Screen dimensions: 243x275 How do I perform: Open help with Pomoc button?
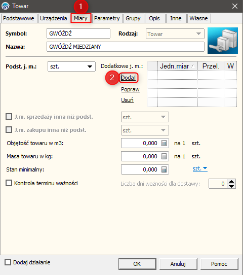tap(219, 264)
